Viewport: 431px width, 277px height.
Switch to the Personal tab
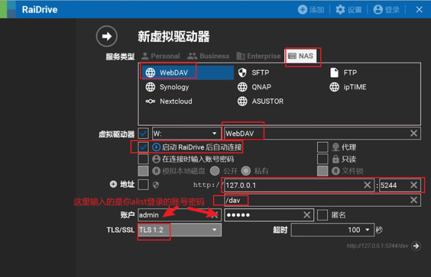(160, 56)
